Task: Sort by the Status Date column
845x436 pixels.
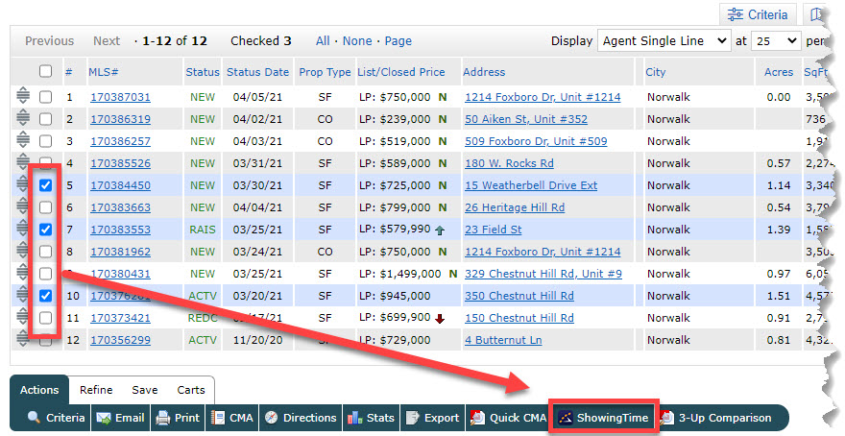Action: [x=257, y=72]
